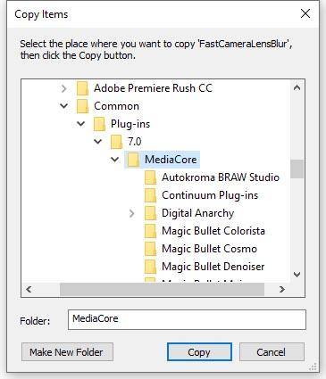This screenshot has height=379, width=326.
Task: Confirm with the Copy button
Action: (199, 352)
